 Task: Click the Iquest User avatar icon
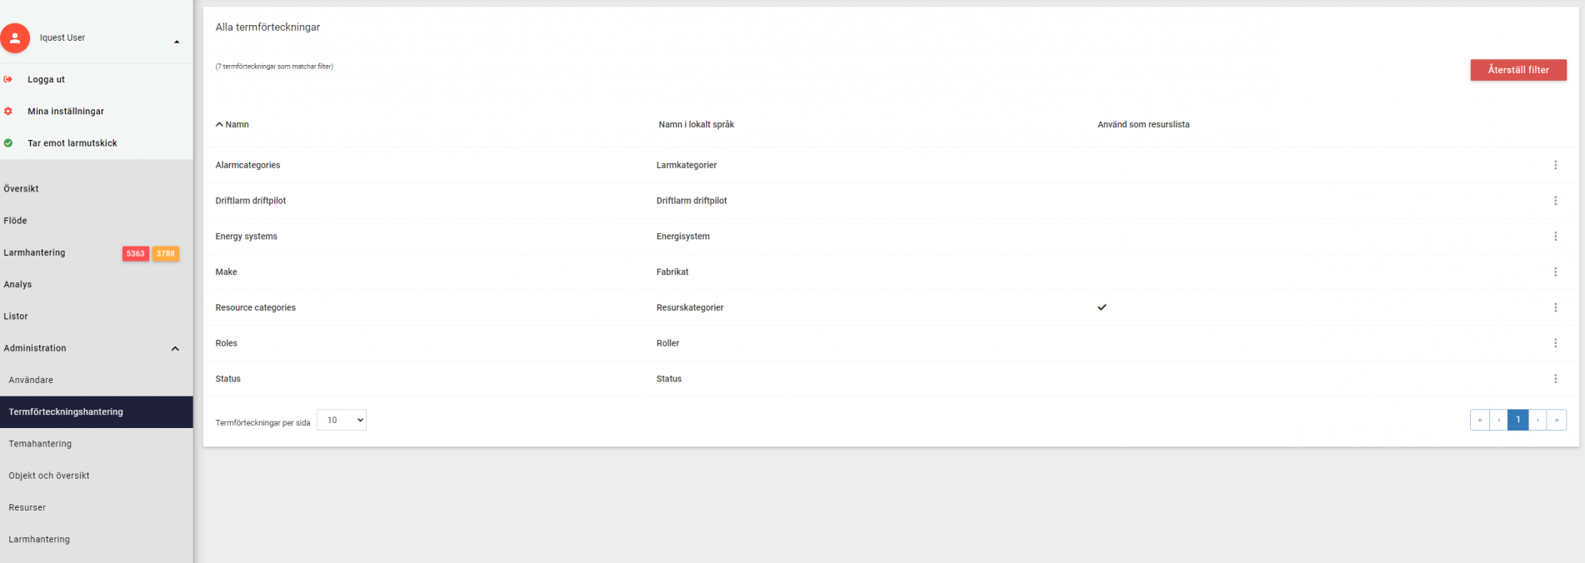(x=14, y=38)
